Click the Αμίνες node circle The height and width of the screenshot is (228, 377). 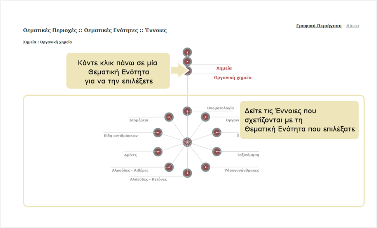click(x=158, y=152)
